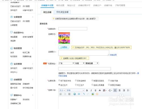The image size is (142, 109).
Task: Select 代工生产 radio option
Action: click(76, 85)
